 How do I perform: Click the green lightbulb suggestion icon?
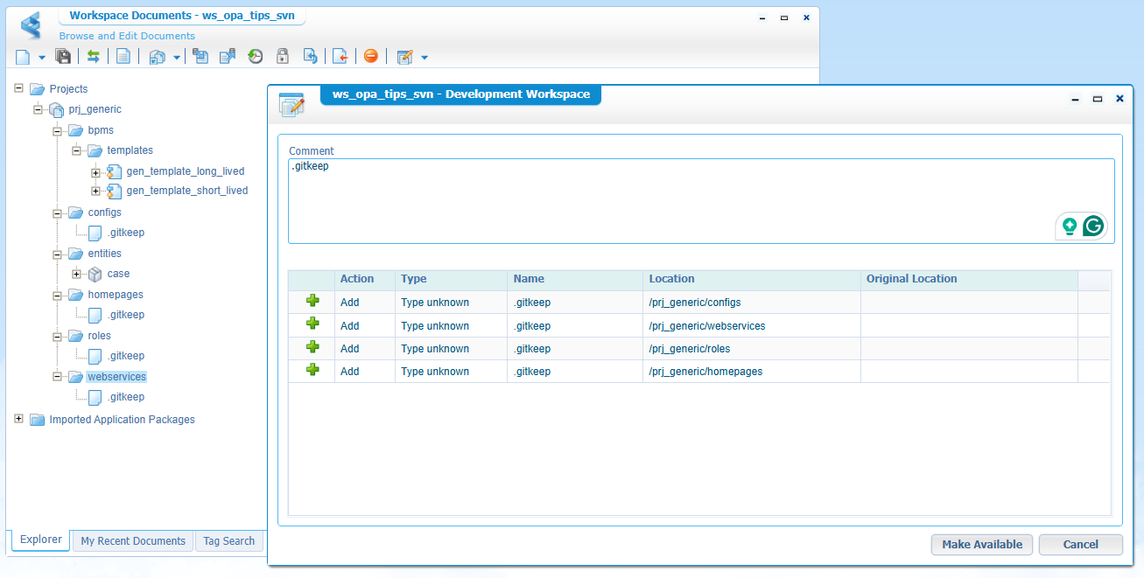pyautogui.click(x=1069, y=226)
